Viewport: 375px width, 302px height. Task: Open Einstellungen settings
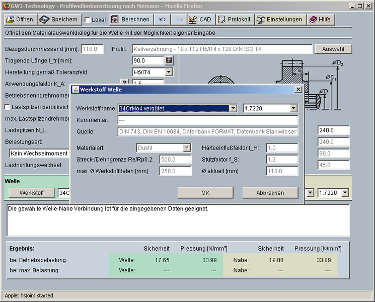280,20
